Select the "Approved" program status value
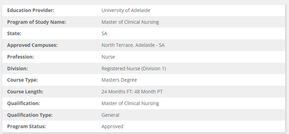The width and height of the screenshot is (289, 134). click(x=112, y=127)
